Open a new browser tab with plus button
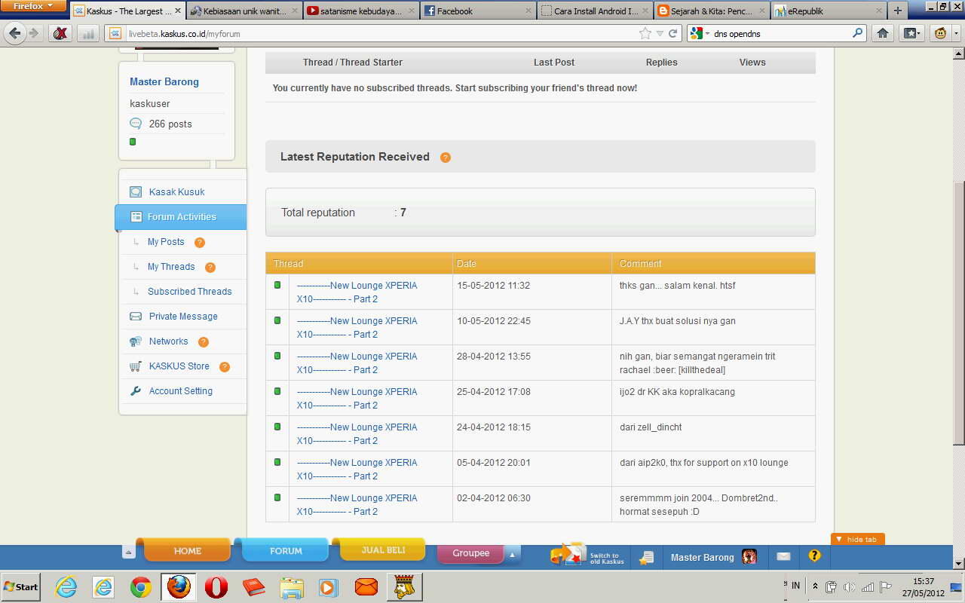Viewport: 965px width, 603px height. click(897, 11)
